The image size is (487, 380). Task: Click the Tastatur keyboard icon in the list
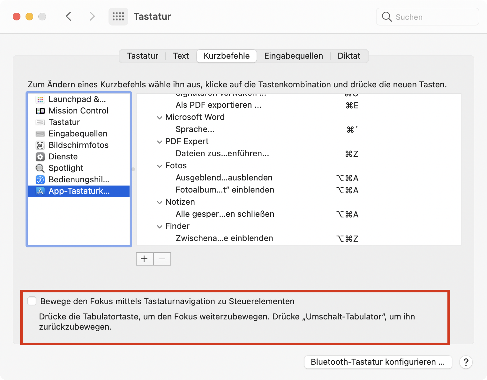[40, 122]
